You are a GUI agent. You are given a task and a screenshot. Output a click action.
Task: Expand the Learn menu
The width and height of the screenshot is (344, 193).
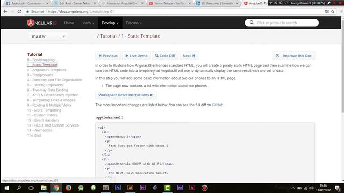(88, 23)
